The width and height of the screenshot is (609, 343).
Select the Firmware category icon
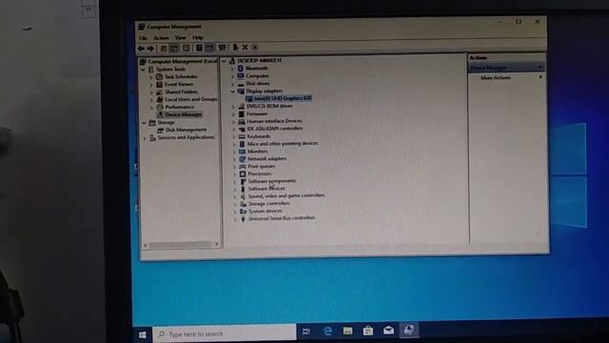click(x=241, y=114)
